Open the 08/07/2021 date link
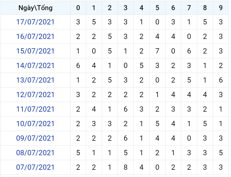This screenshot has width=231, height=177. [x=35, y=153]
